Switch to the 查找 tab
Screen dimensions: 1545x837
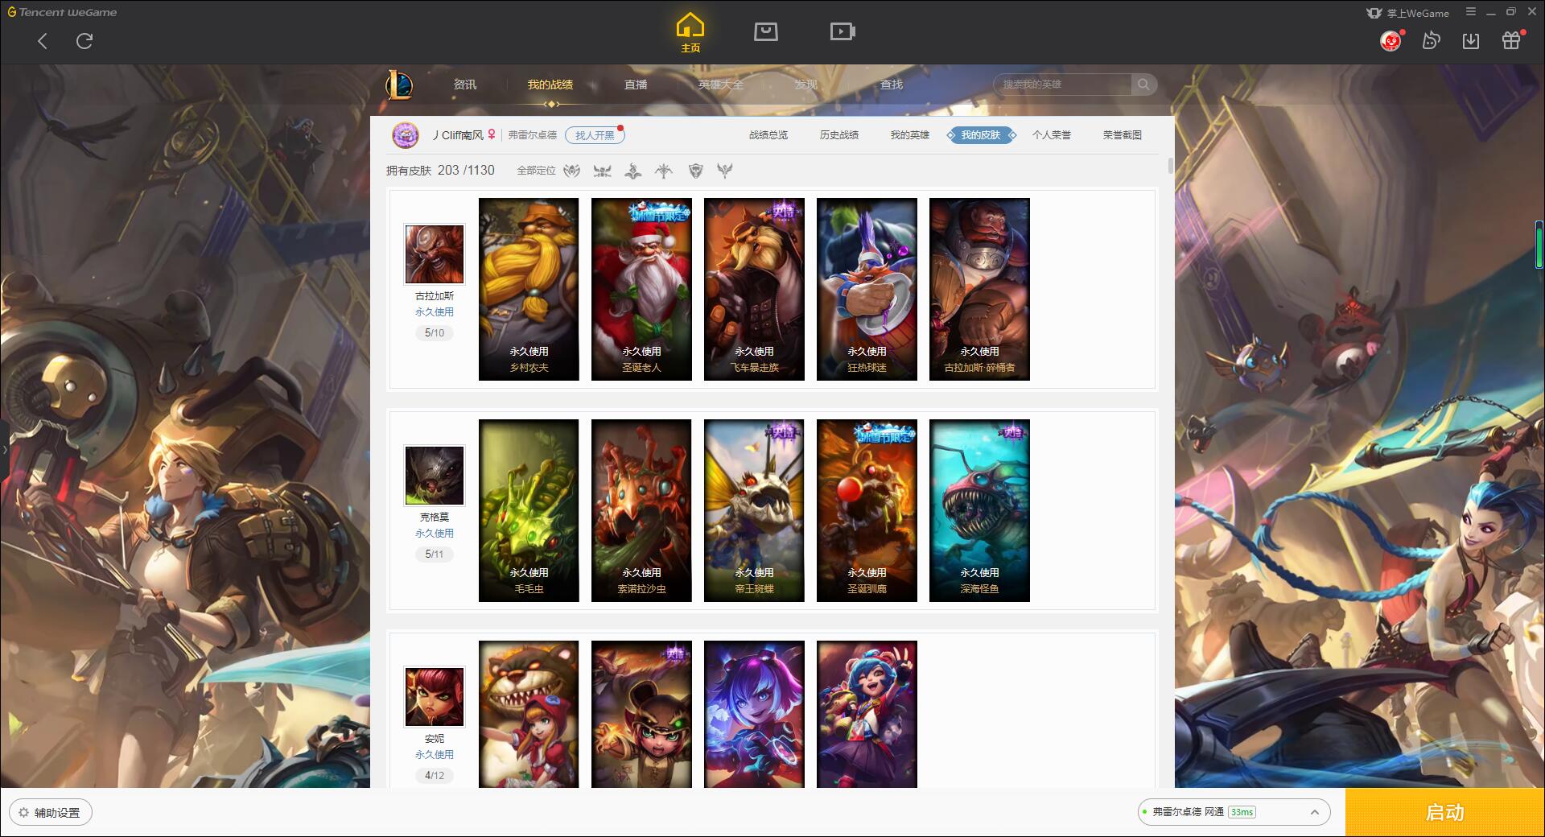892,85
